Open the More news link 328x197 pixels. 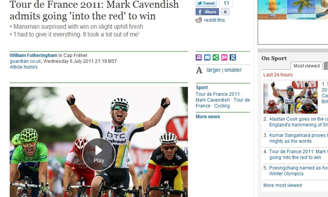tap(208, 117)
